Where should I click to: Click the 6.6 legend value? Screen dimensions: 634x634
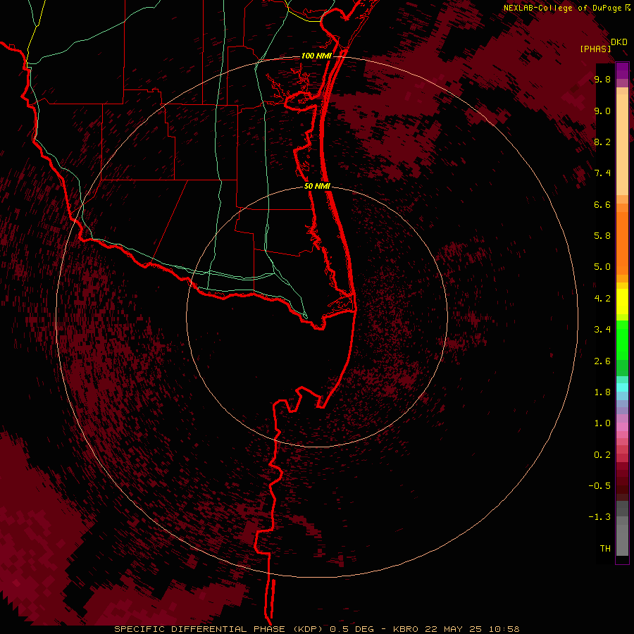[x=602, y=204]
